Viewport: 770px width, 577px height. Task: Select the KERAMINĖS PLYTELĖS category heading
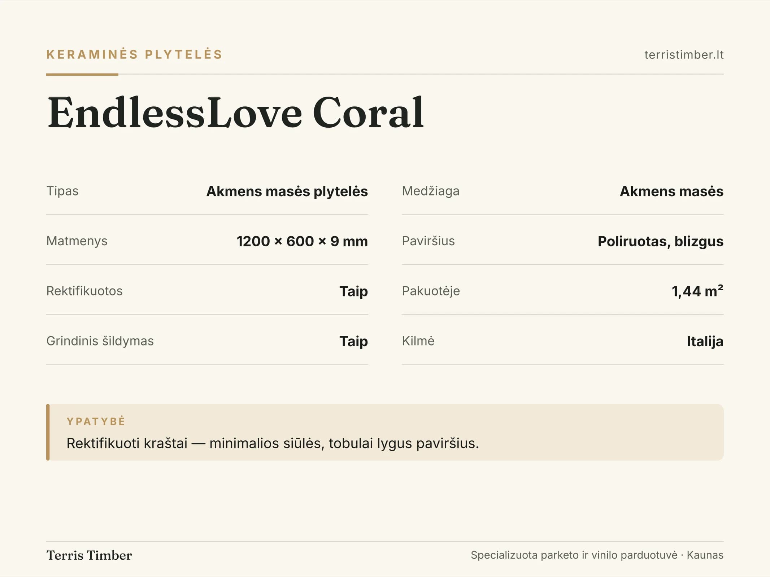134,54
